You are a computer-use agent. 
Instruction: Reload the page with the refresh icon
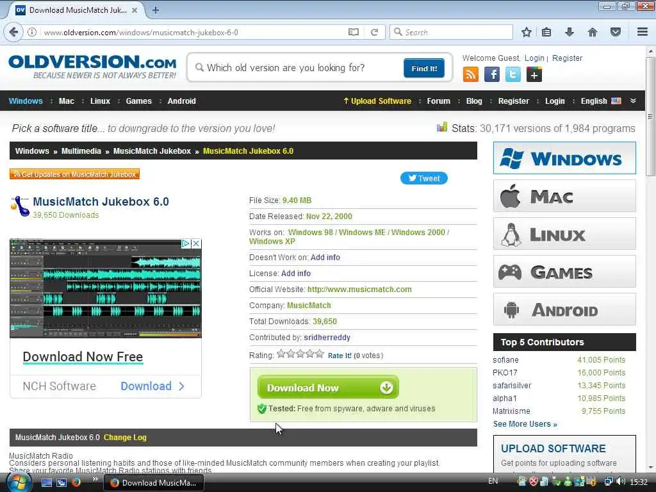tap(374, 32)
